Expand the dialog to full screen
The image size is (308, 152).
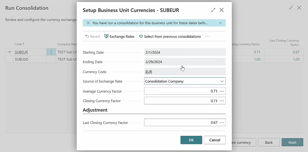tap(213, 10)
